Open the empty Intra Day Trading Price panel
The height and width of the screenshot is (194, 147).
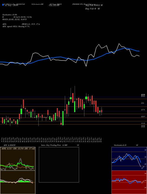coord(59,165)
